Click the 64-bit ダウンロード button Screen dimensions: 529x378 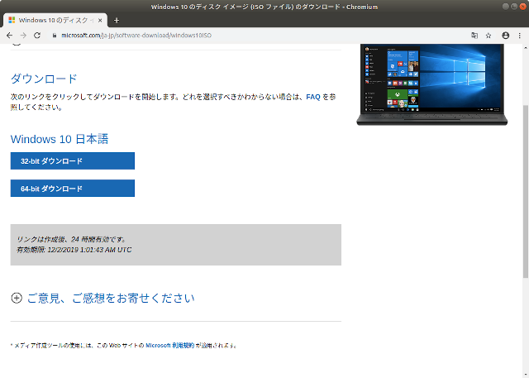pyautogui.click(x=73, y=189)
